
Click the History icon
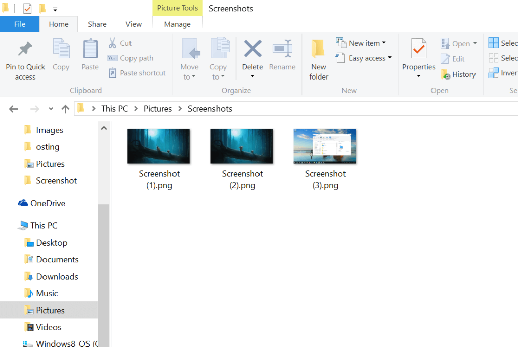458,74
